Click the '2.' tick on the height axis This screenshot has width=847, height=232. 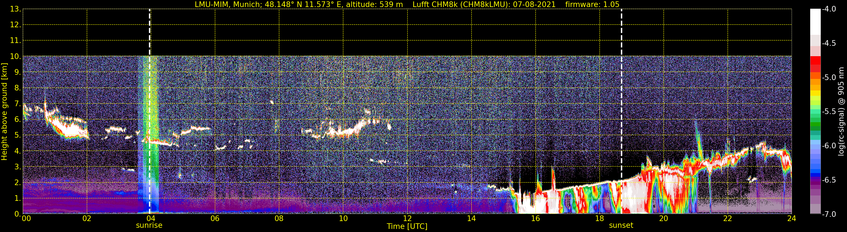coord(17,183)
